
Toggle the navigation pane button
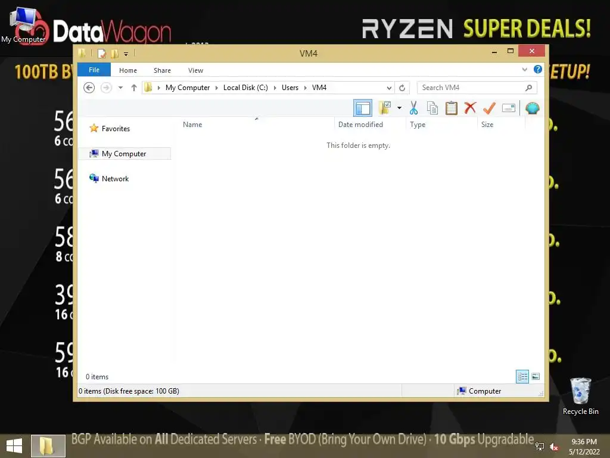(x=363, y=109)
